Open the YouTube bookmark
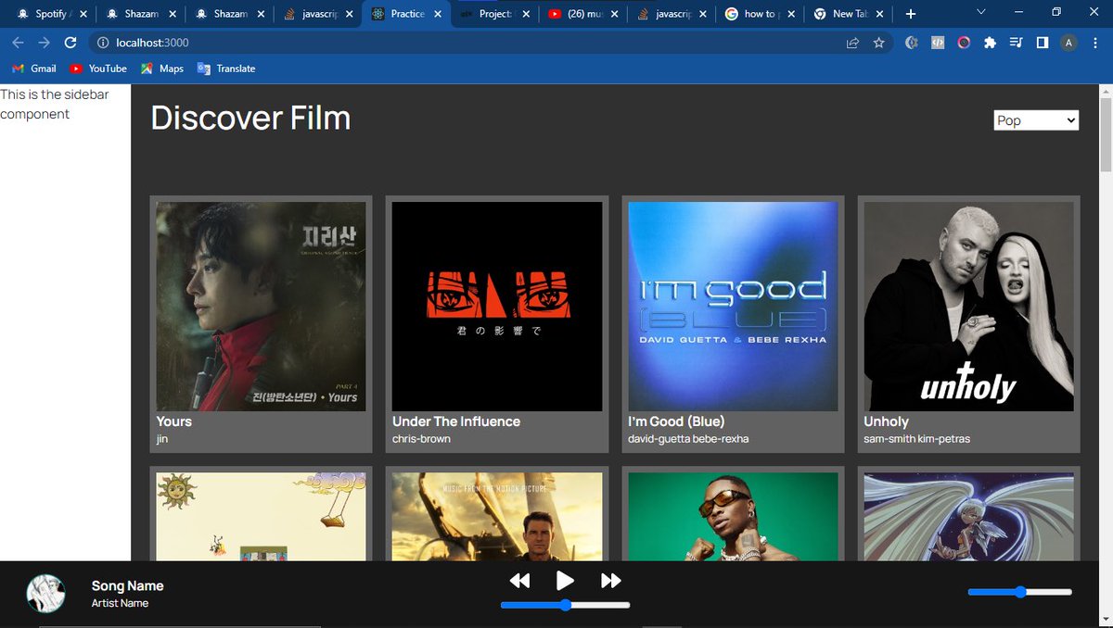1113x628 pixels. coord(98,69)
